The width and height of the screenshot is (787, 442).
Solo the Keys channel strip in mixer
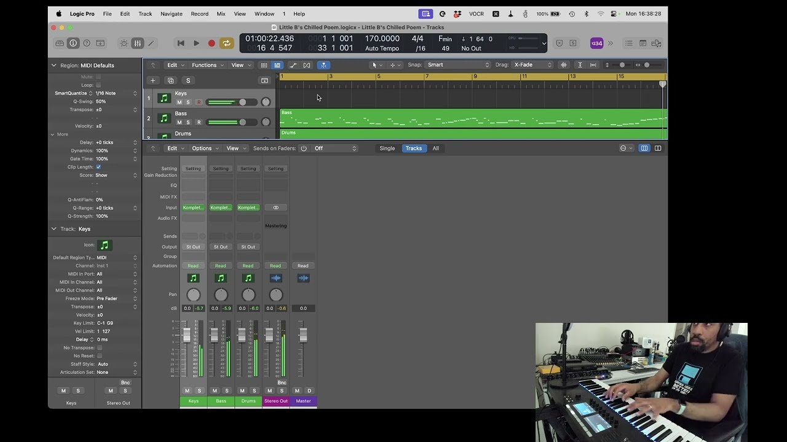click(x=199, y=390)
